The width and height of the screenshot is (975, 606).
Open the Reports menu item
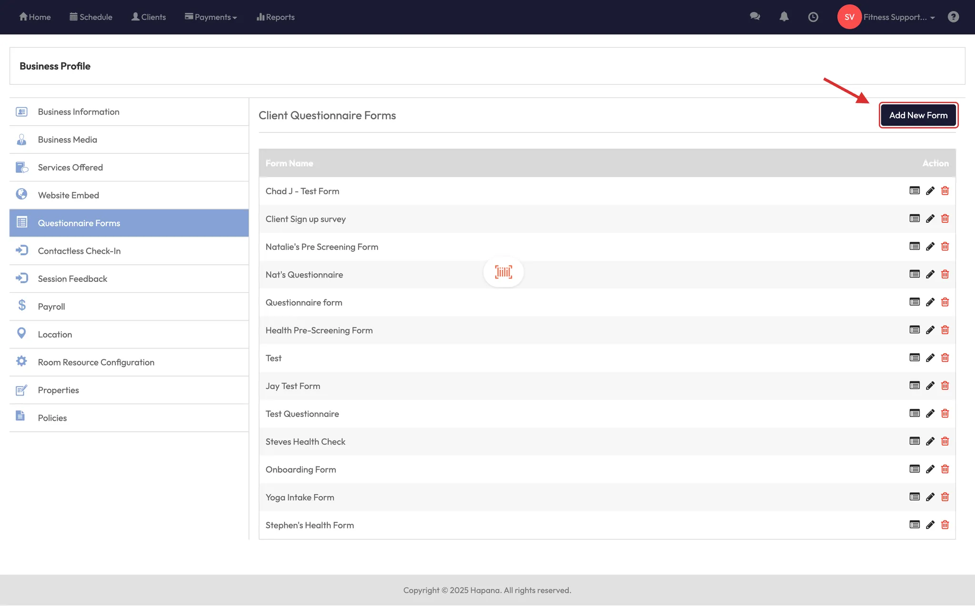pyautogui.click(x=276, y=17)
